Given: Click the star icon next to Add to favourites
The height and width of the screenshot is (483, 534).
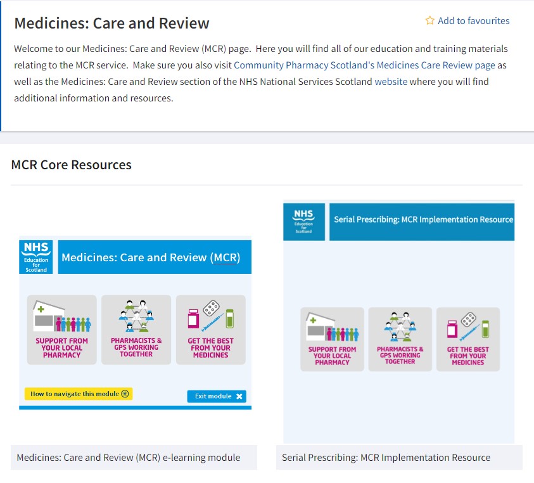Looking at the screenshot, I should 429,21.
